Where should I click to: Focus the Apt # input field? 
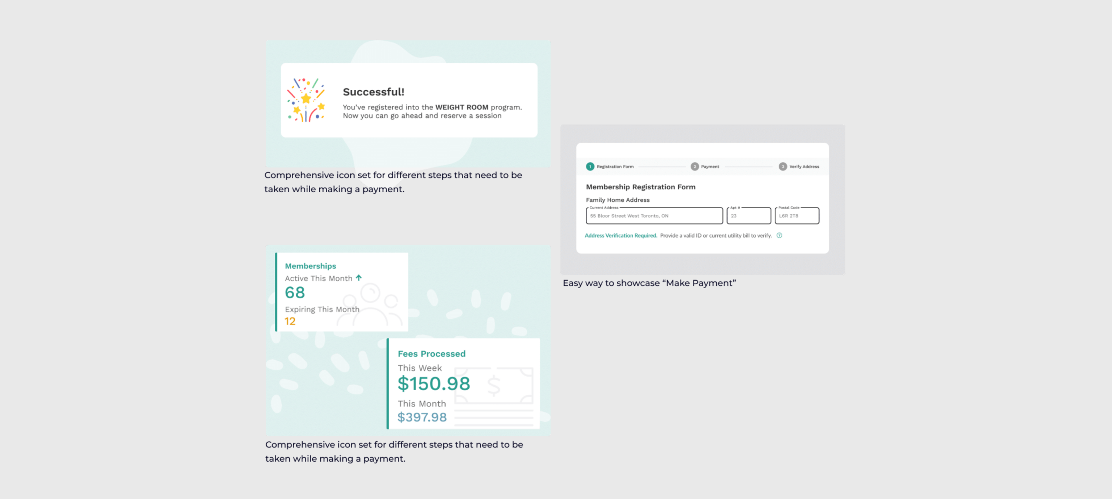(749, 216)
